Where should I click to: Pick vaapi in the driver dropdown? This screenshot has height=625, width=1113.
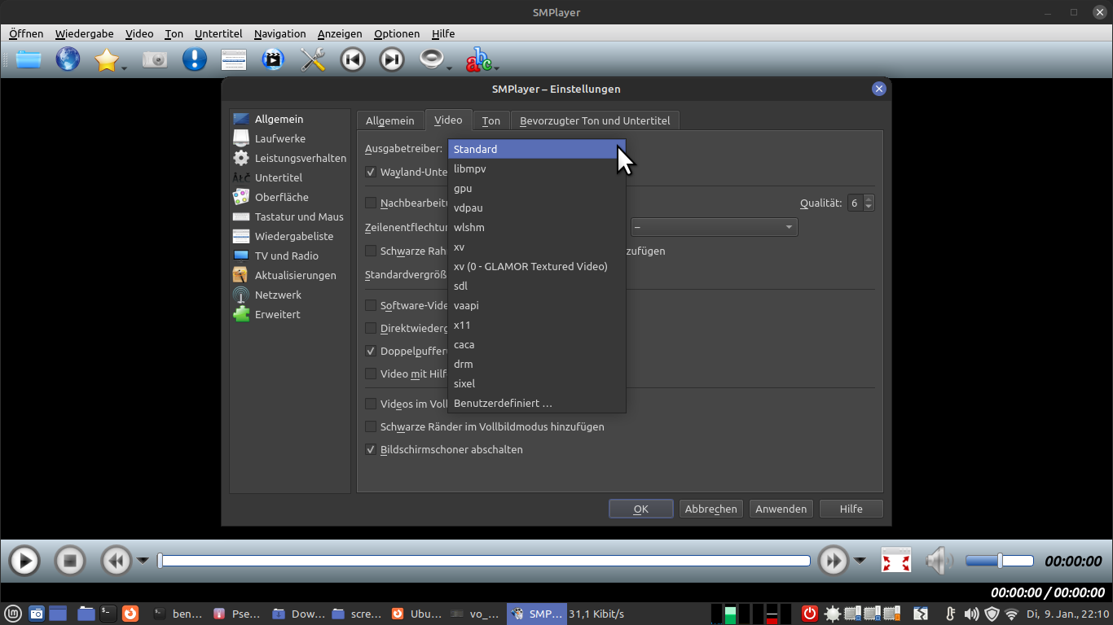click(x=537, y=305)
